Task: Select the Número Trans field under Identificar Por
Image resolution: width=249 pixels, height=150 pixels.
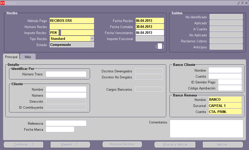Action: [66, 74]
